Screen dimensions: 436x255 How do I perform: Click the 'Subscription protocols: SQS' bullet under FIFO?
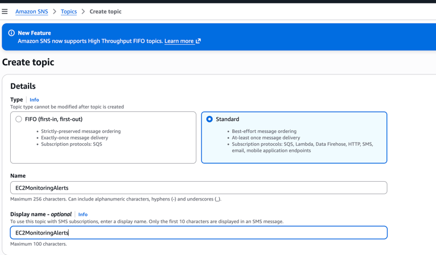pos(72,144)
